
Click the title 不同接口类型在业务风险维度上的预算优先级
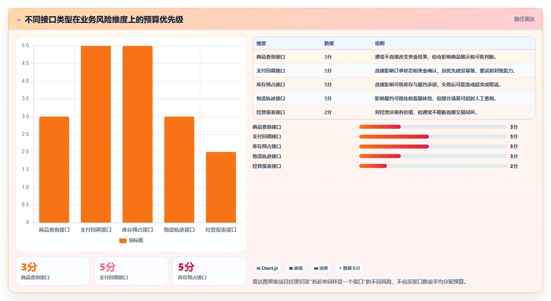(x=104, y=19)
